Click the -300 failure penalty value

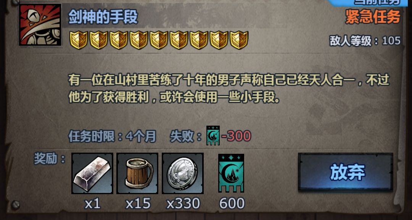click(x=236, y=136)
